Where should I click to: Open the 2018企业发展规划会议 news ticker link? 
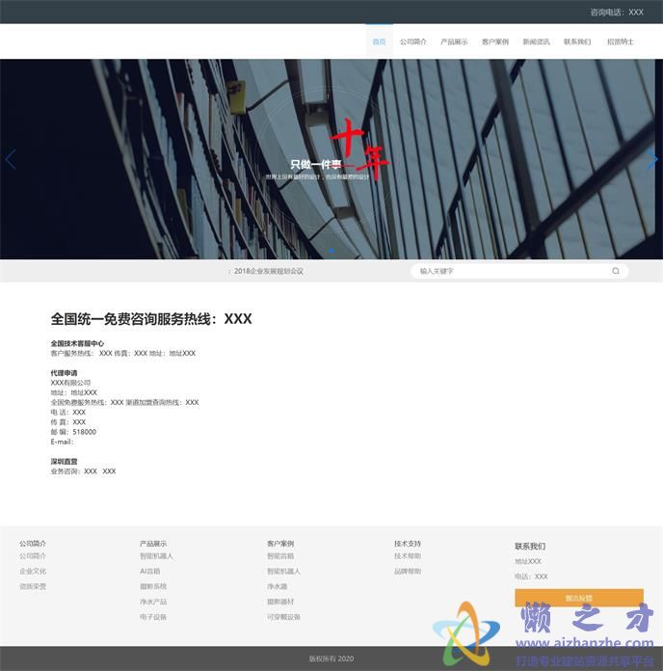(268, 271)
